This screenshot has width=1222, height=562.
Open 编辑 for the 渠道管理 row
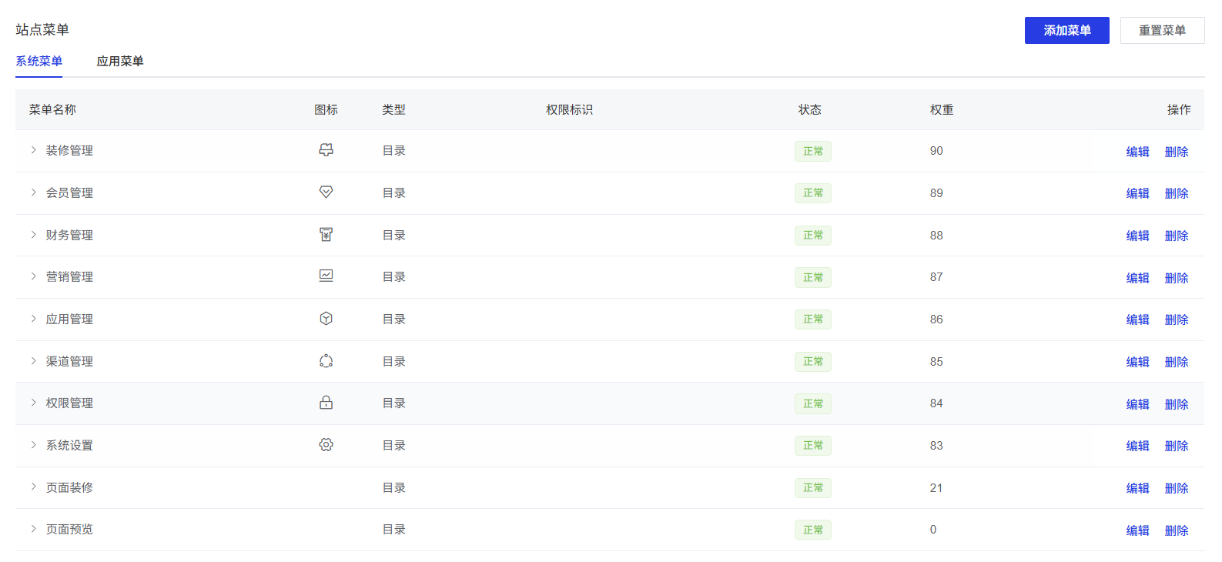(1137, 362)
